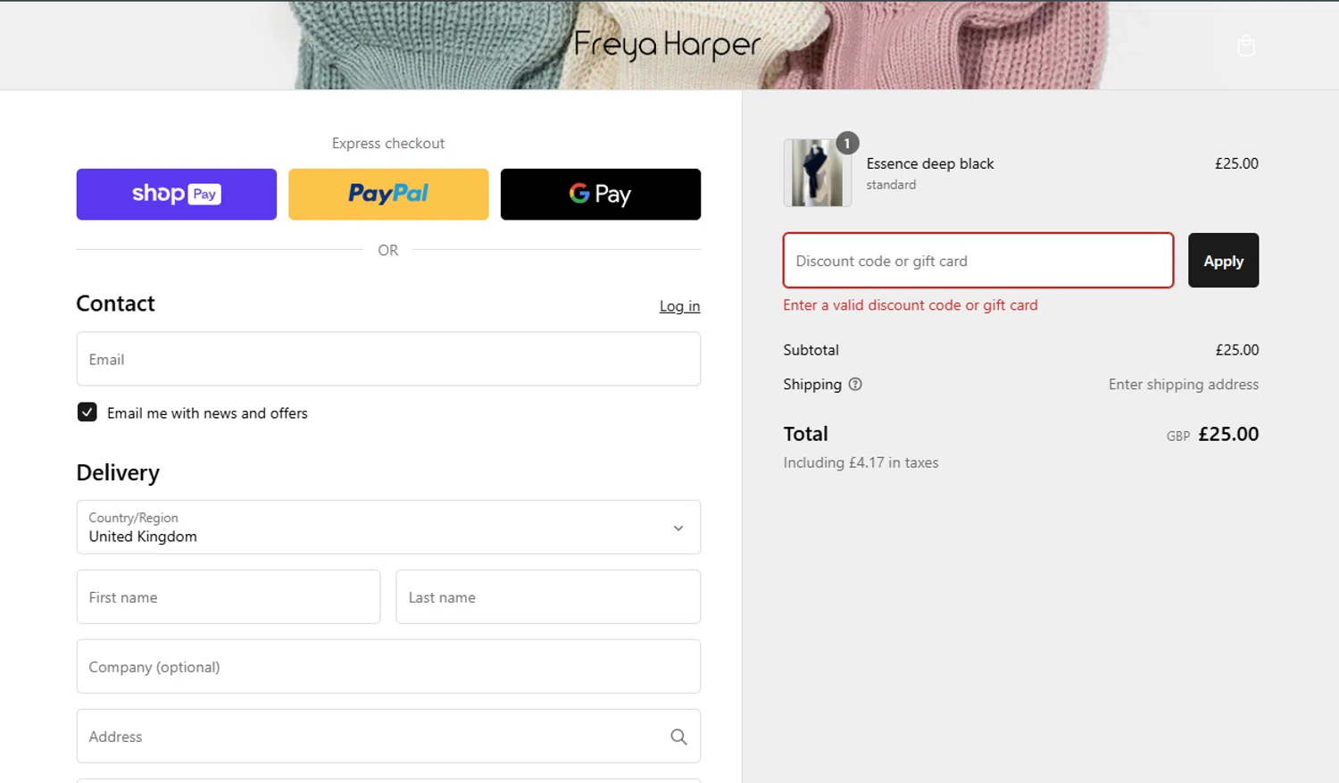This screenshot has width=1339, height=783.
Task: Open the Log in link
Action: pyautogui.click(x=679, y=306)
